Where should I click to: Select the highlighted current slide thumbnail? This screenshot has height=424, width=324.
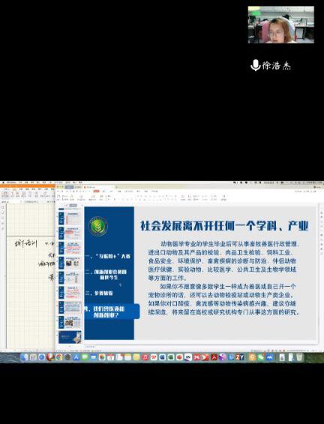pyautogui.click(x=70, y=308)
